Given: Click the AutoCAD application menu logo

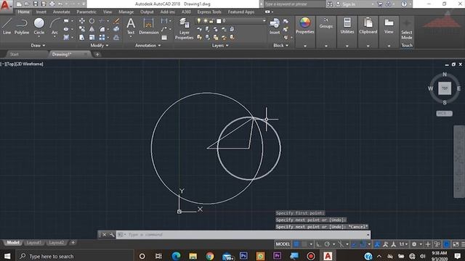Looking at the screenshot, I should (5, 5).
